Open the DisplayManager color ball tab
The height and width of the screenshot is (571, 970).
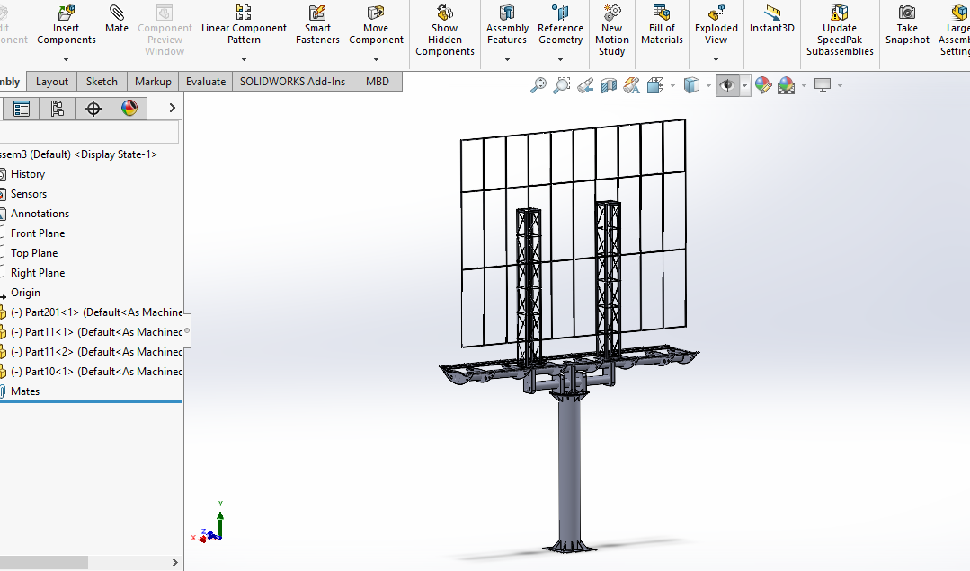(129, 109)
